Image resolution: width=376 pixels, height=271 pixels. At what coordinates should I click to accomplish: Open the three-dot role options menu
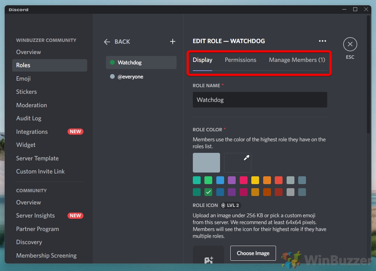(x=322, y=41)
